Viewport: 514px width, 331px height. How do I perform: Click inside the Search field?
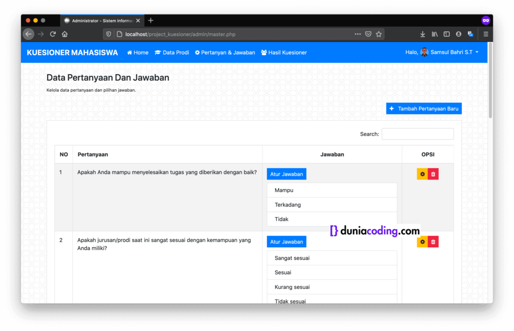click(x=418, y=134)
